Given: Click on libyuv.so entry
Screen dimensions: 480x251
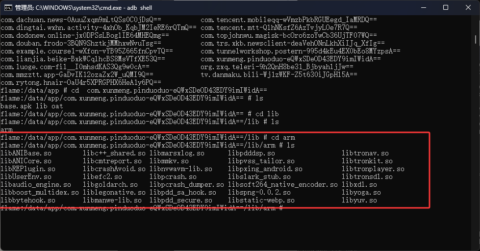Looking at the screenshot, I should [x=359, y=201].
